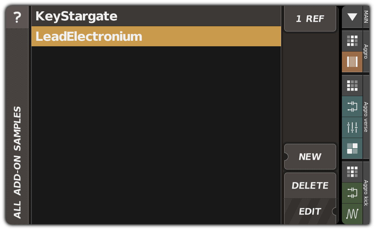Select the pattern grid icon for Aggro verse
Screen dimensions: 375x230
(352, 85)
